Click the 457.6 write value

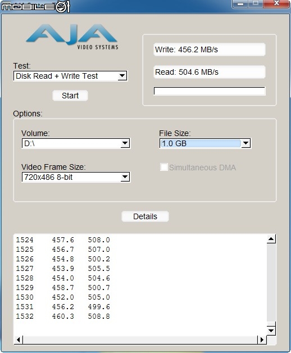pyautogui.click(x=63, y=240)
